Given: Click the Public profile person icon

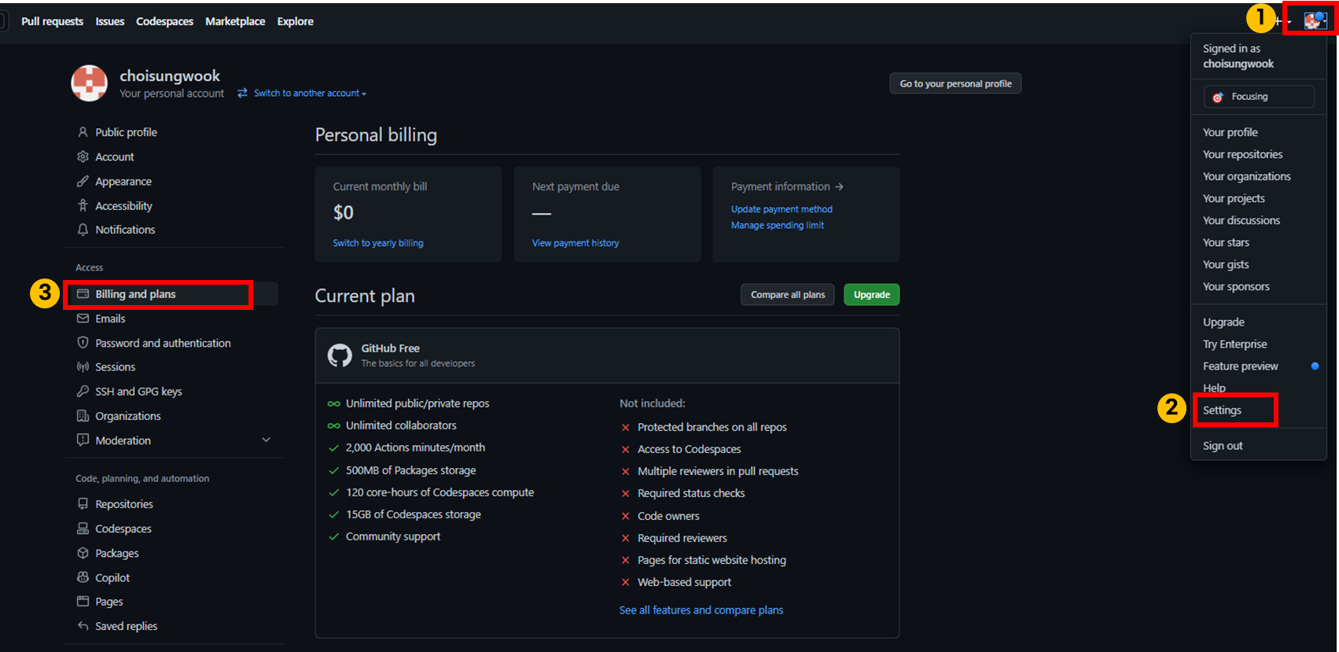Looking at the screenshot, I should (83, 132).
